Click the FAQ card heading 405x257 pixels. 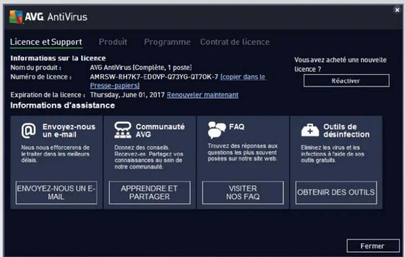click(x=237, y=127)
